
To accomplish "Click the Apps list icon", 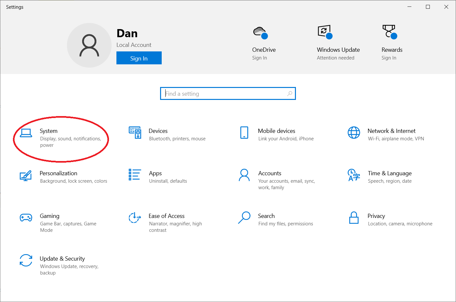I will pyautogui.click(x=135, y=175).
